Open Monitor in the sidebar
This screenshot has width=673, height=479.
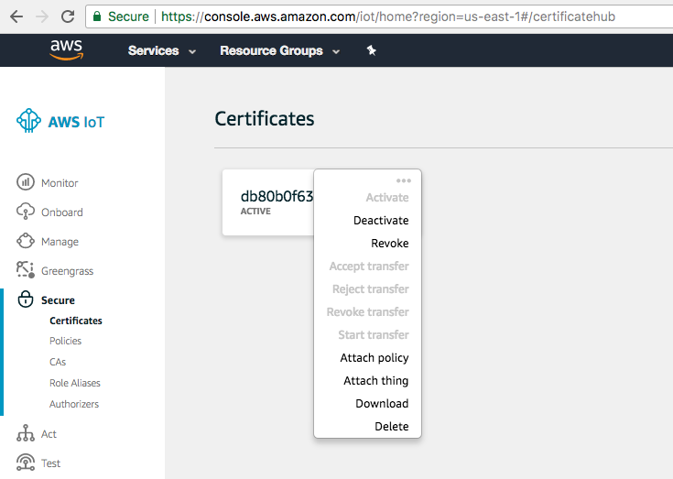coord(60,183)
